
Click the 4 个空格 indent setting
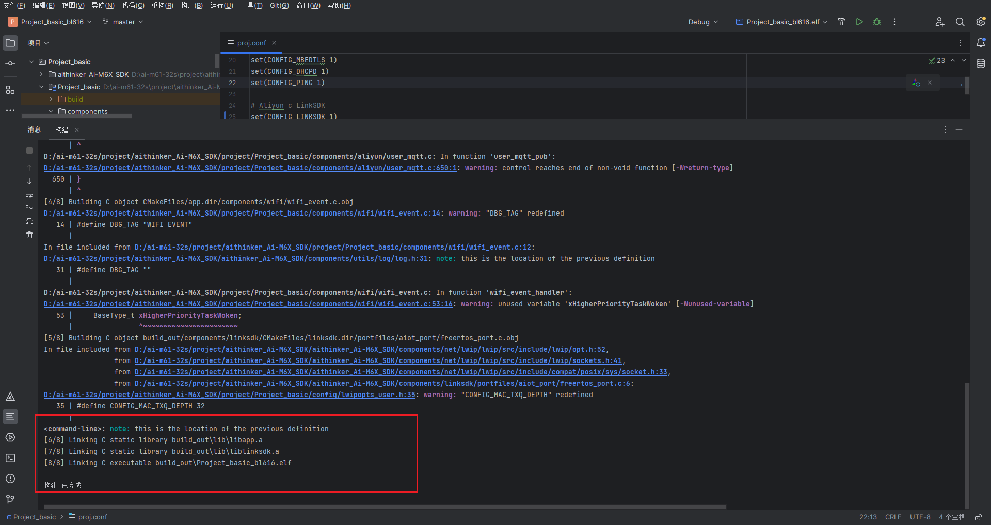pyautogui.click(x=952, y=517)
